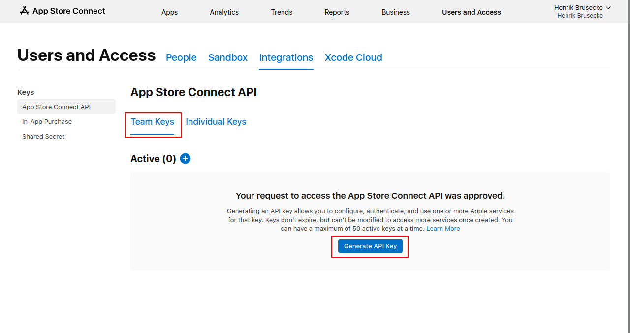The width and height of the screenshot is (630, 333).
Task: Click the App Store Connect API heading
Action: pyautogui.click(x=193, y=92)
